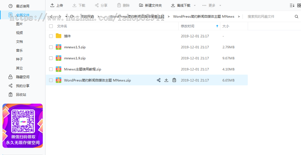Open 回收站 recycle bin
This screenshot has width=301, height=155.
(21, 95)
